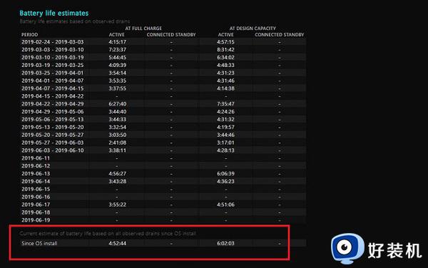Viewport: 428px width, 268px height.
Task: Select the 2019-04-15 - 2019-04-22 period row
Action: click(163, 96)
